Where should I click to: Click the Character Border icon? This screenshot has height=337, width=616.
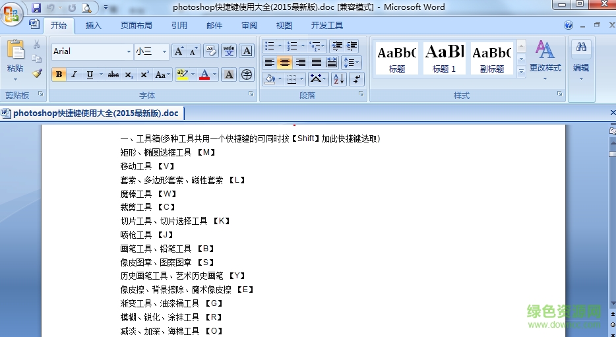coord(247,51)
